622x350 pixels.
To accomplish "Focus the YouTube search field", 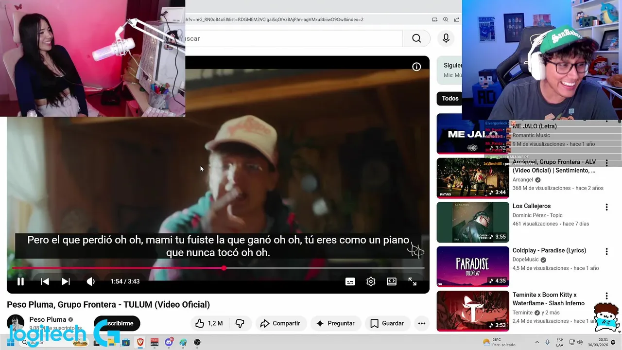I will point(294,38).
